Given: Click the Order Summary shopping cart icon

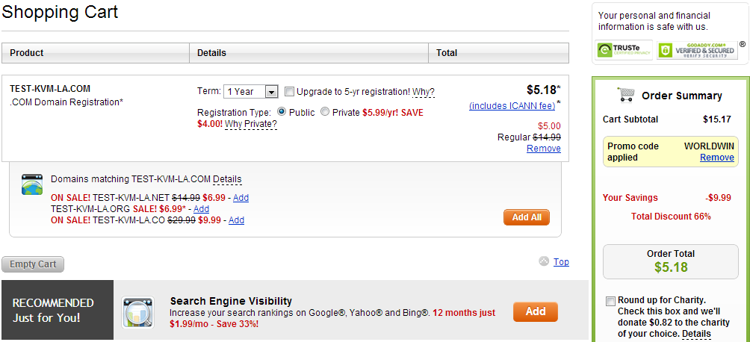Looking at the screenshot, I should (x=626, y=95).
